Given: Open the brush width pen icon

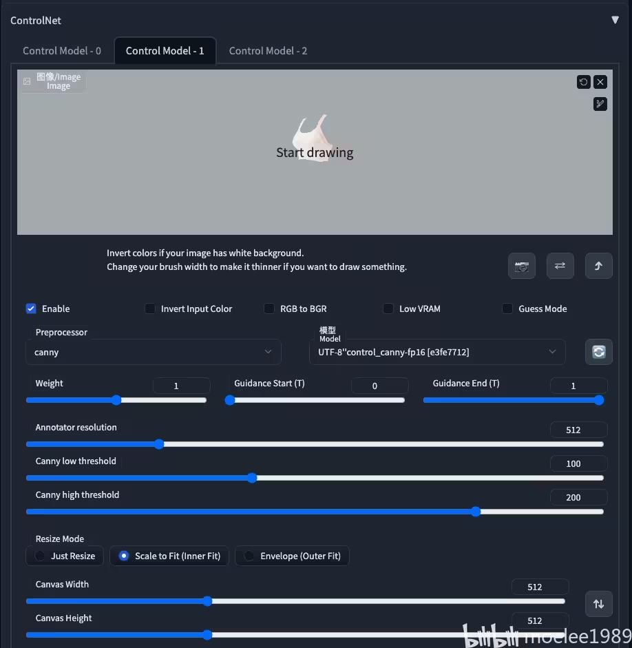Looking at the screenshot, I should click(x=600, y=104).
